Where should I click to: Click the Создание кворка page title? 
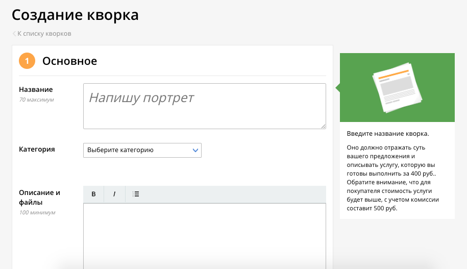[x=75, y=15]
